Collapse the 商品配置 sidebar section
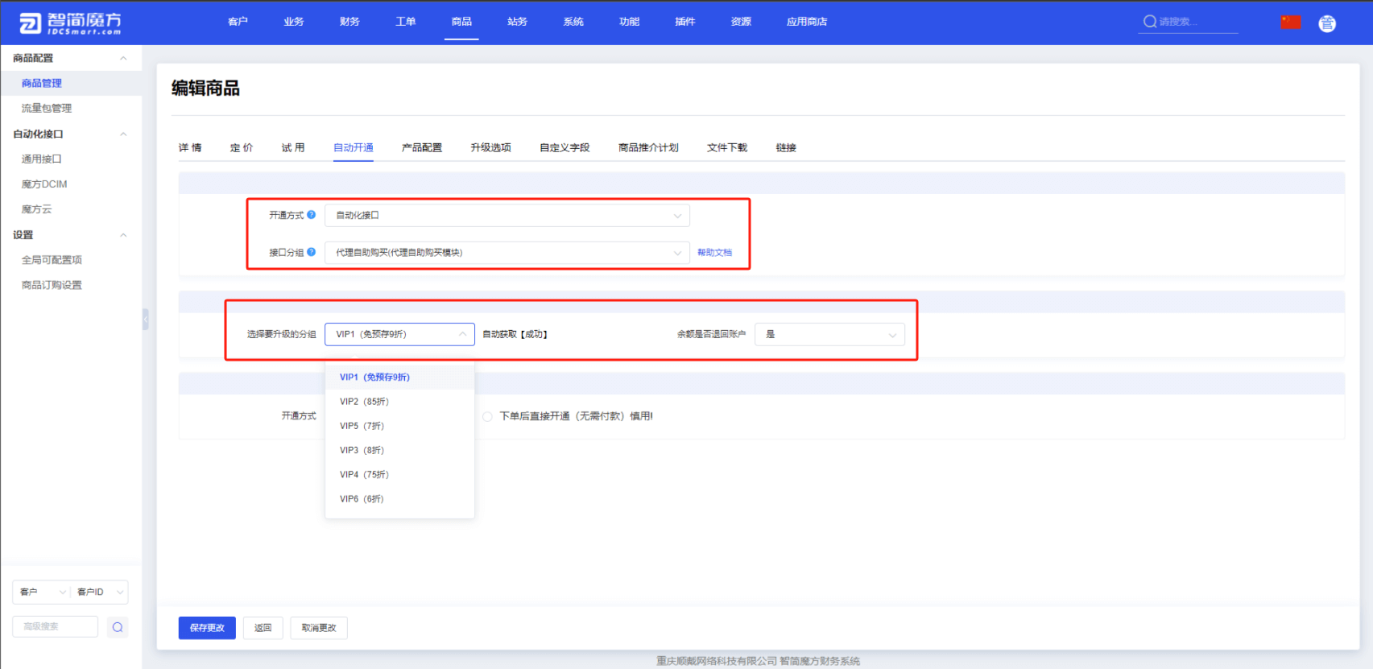The width and height of the screenshot is (1373, 669). pyautogui.click(x=123, y=58)
